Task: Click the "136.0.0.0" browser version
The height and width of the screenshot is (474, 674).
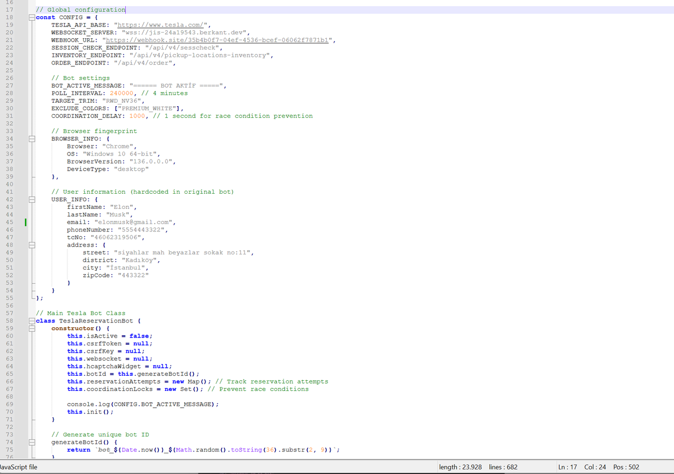Action: [x=152, y=161]
